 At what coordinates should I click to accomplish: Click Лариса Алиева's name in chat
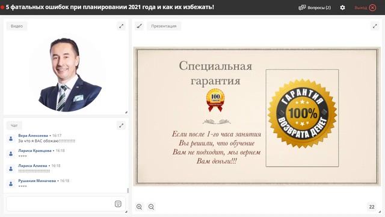[32, 166]
